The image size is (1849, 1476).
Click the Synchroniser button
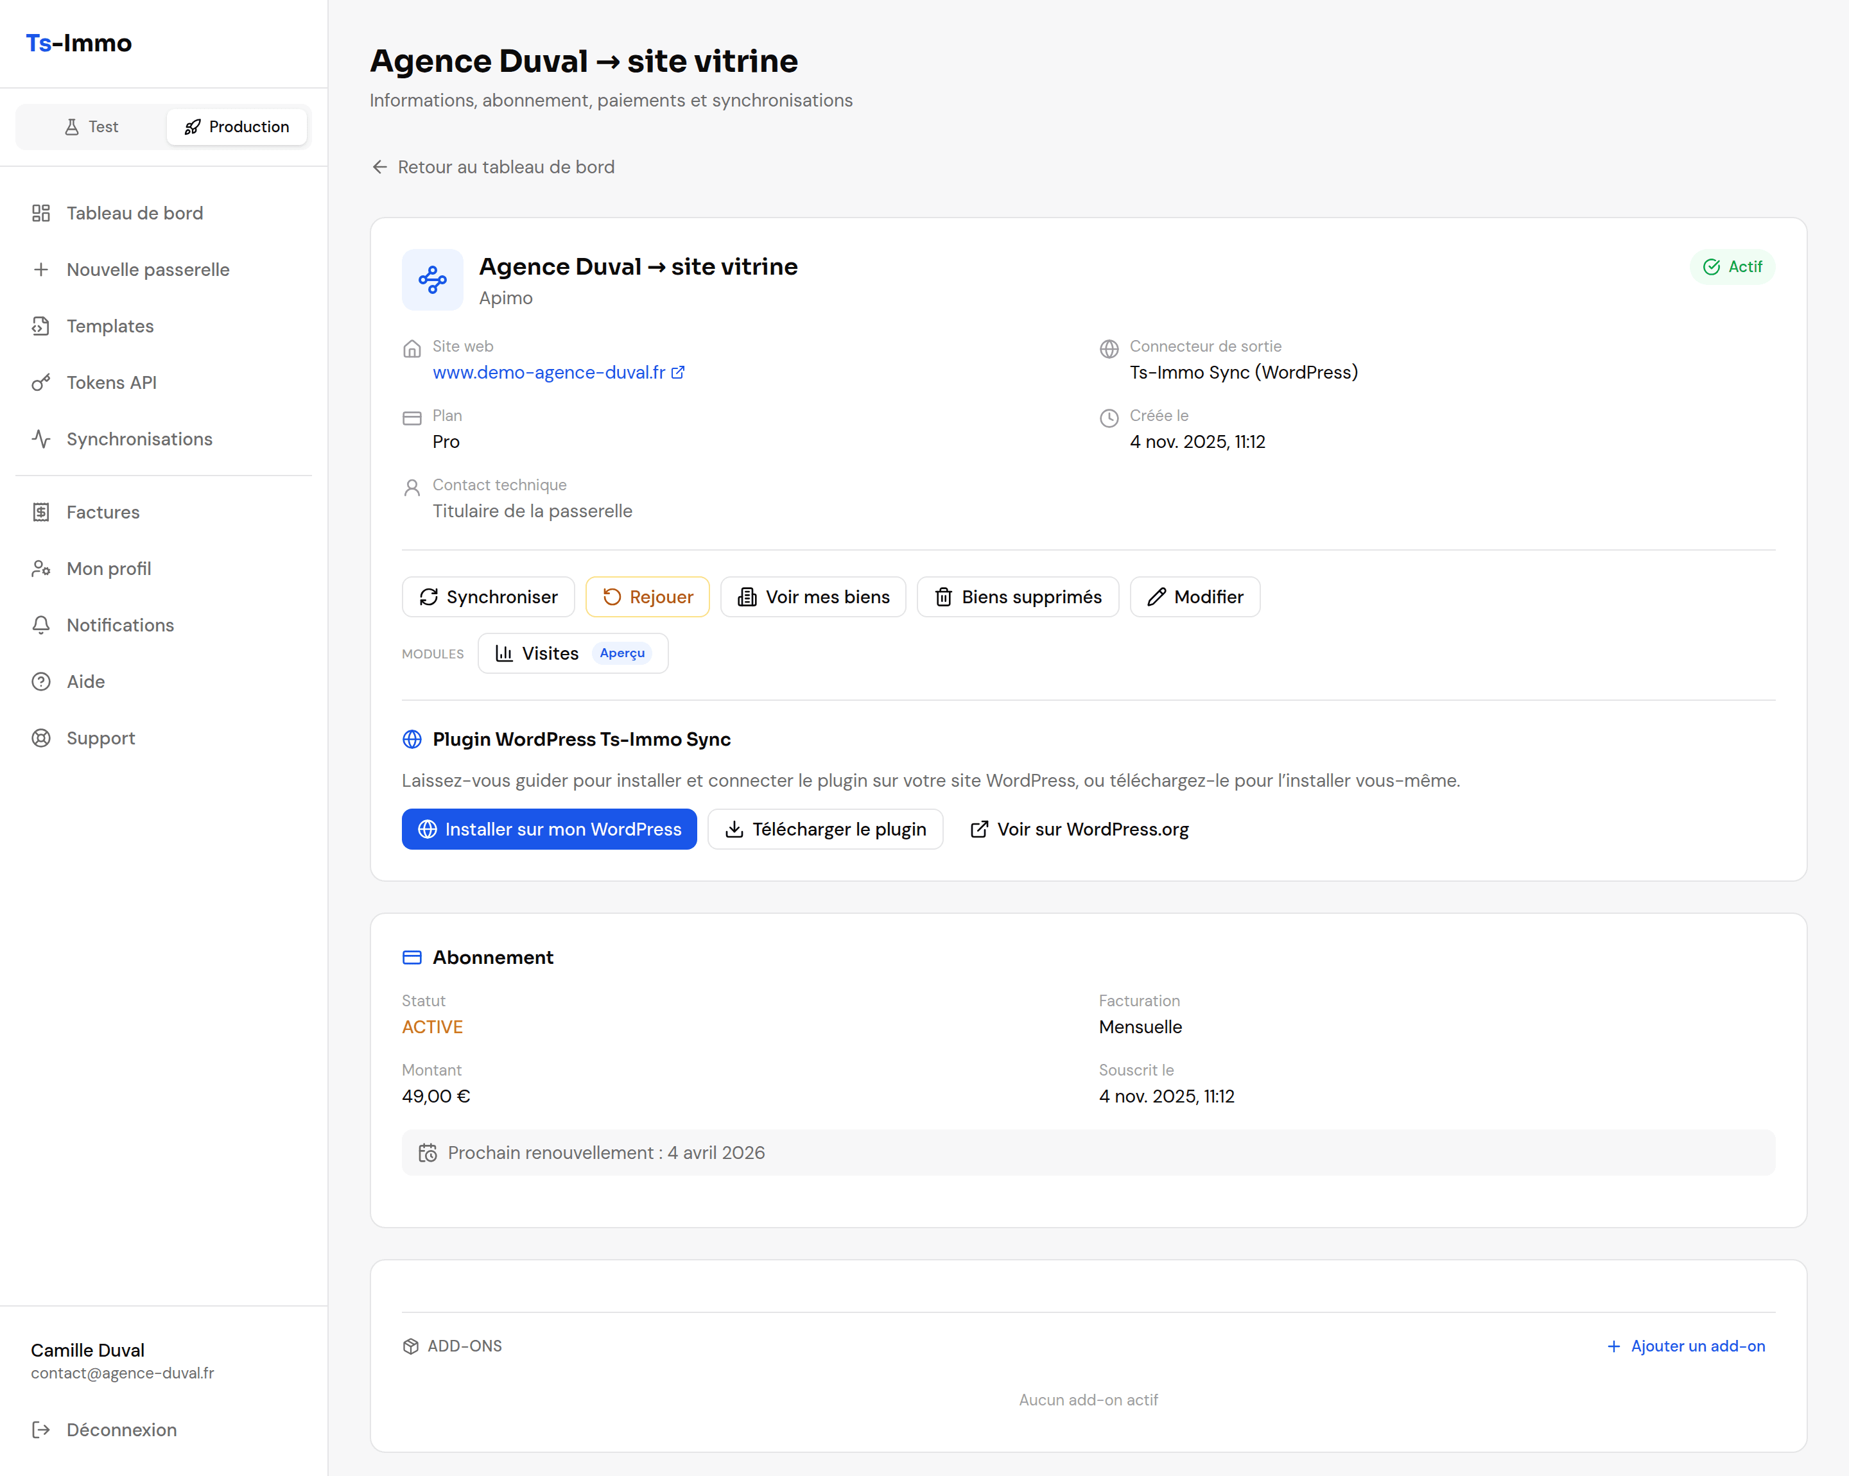click(x=488, y=597)
